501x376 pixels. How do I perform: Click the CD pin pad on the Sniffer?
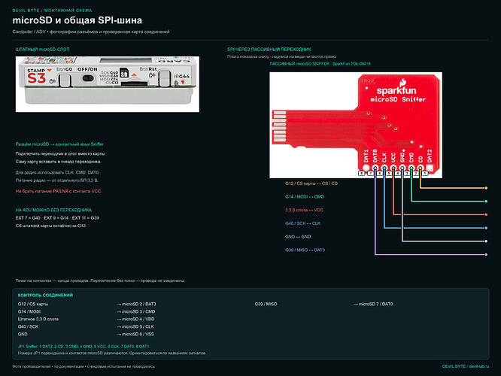(421, 168)
